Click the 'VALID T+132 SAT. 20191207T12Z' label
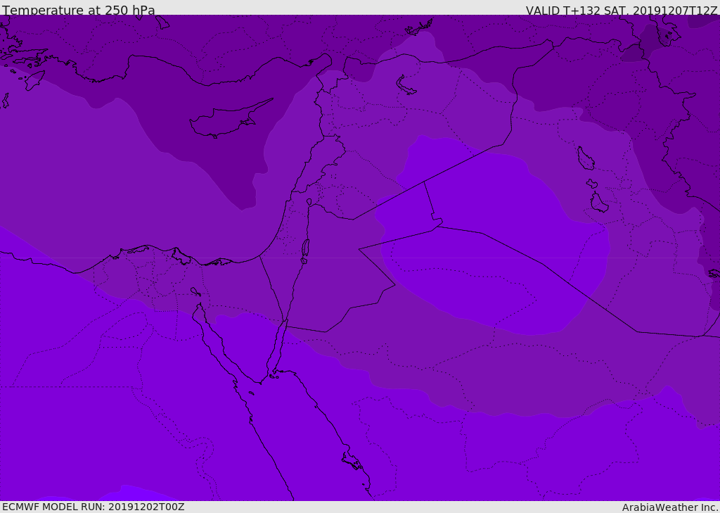The height and width of the screenshot is (513, 720). coord(622,11)
